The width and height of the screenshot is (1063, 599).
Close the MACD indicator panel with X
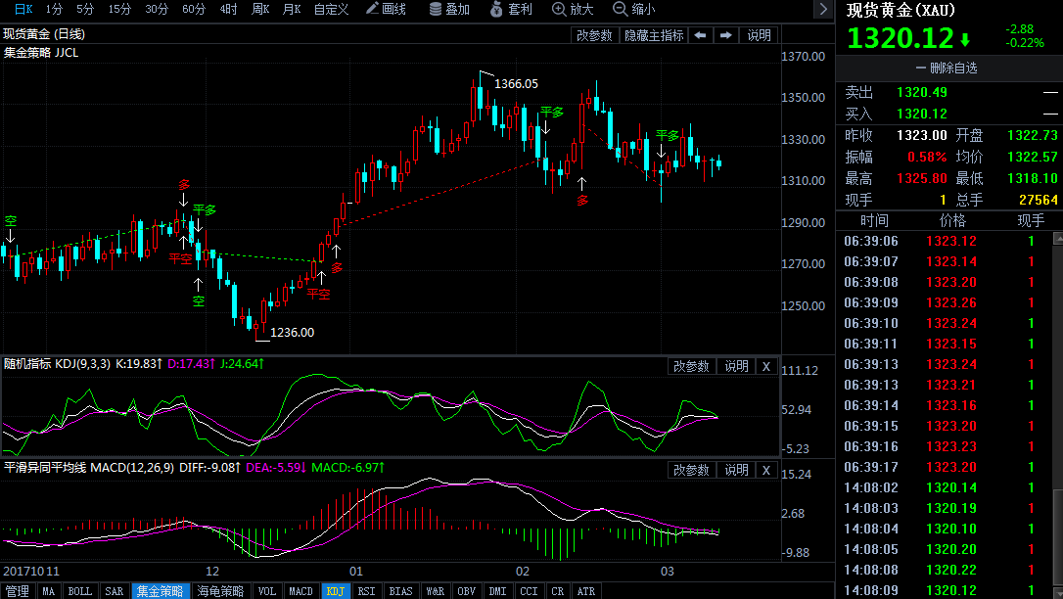pyautogui.click(x=766, y=471)
